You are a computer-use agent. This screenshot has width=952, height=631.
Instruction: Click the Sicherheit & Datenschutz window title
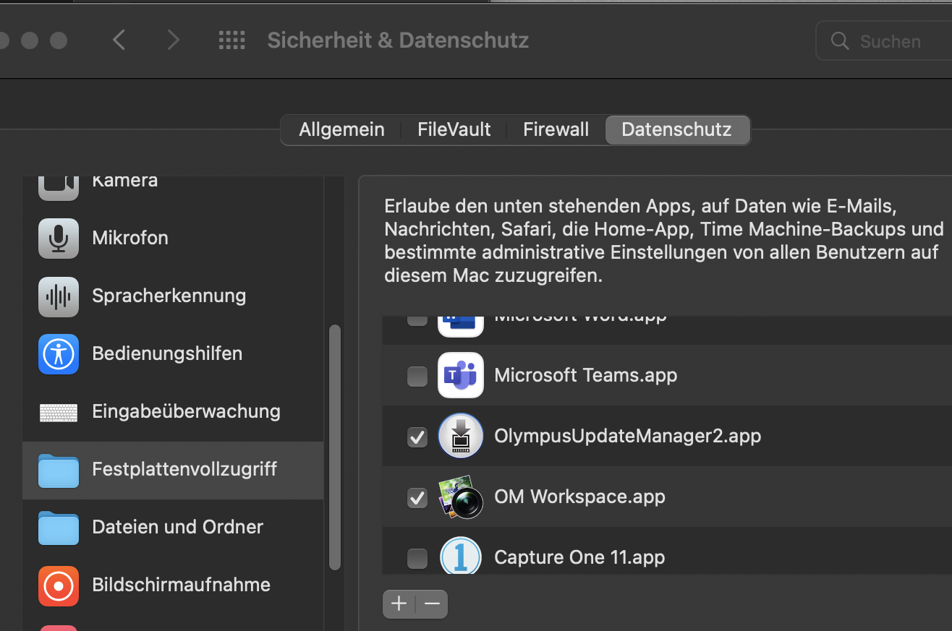pyautogui.click(x=398, y=40)
